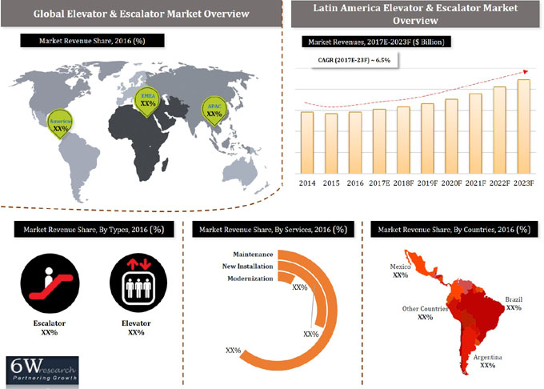The image size is (544, 389).
Task: Click the 2016 revenue bar
Action: [x=355, y=142]
